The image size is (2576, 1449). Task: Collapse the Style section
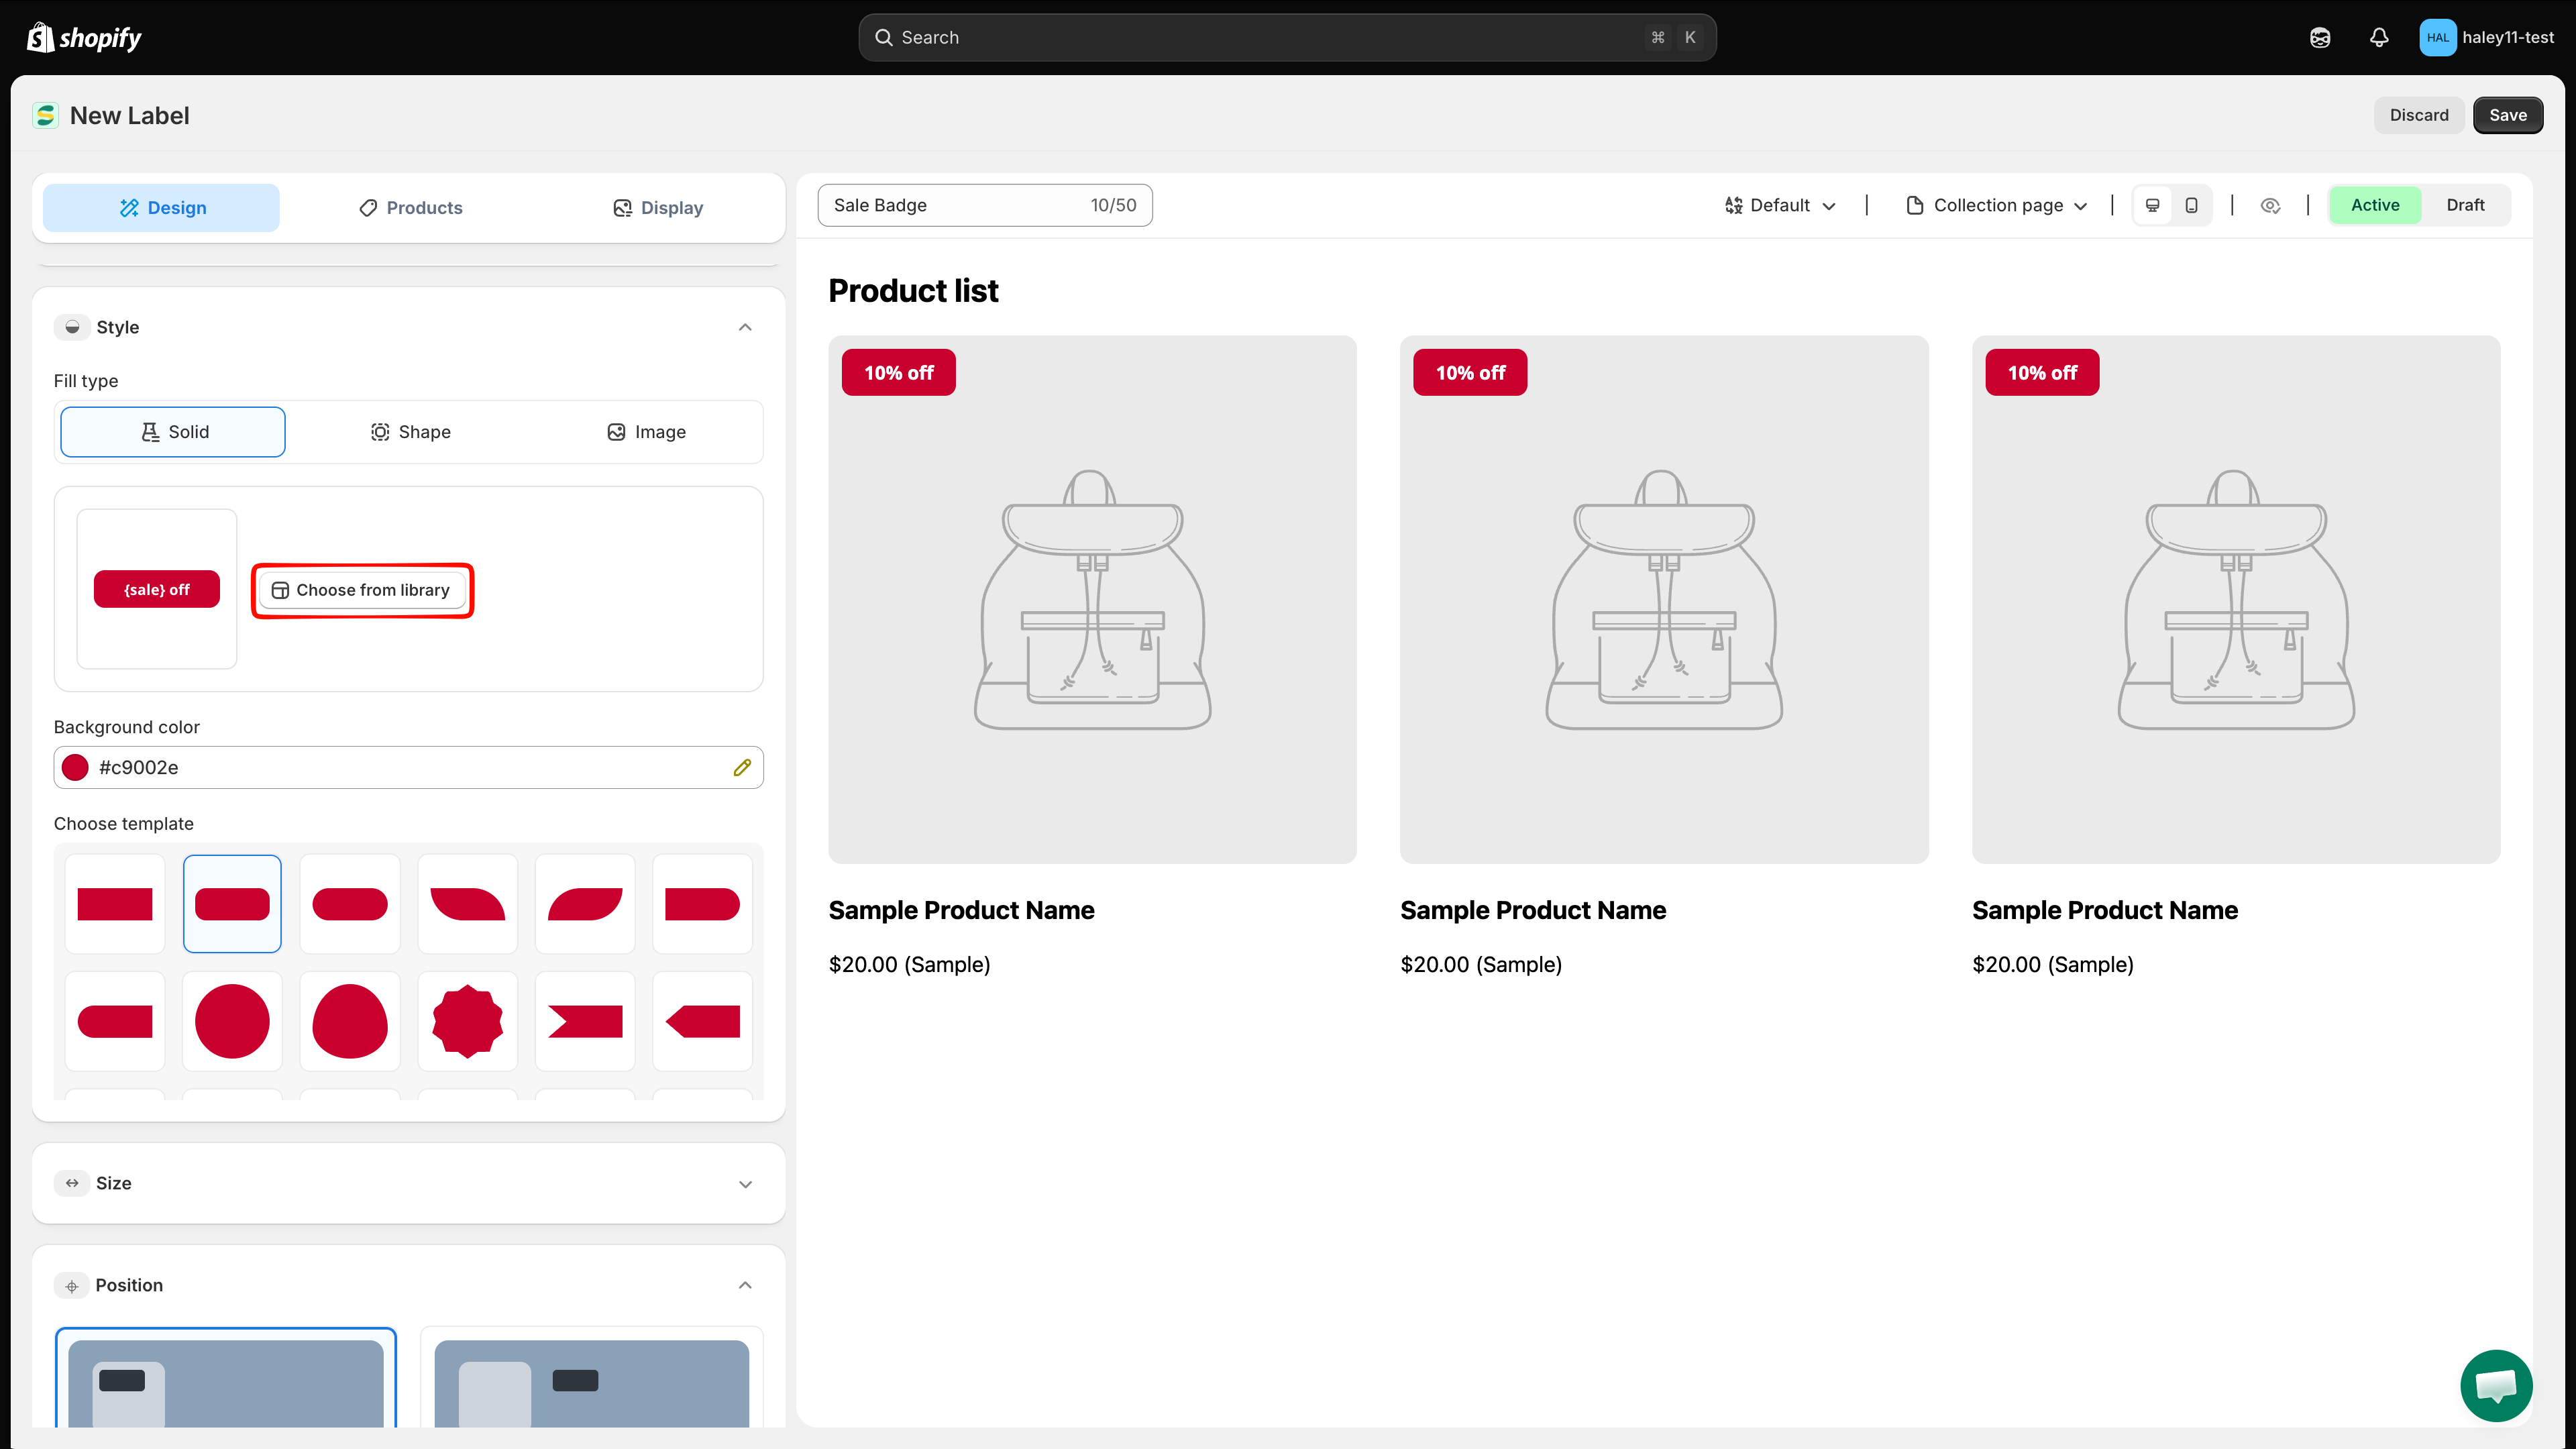pos(745,327)
